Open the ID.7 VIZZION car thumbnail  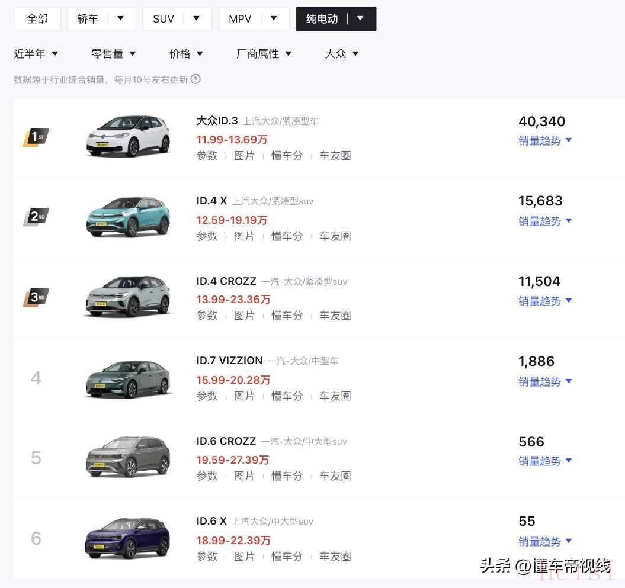129,378
